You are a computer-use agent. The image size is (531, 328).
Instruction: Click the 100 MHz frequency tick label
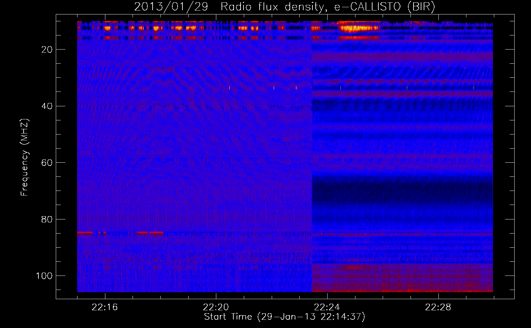44,276
